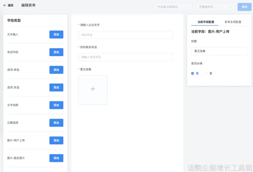Add a 电话号码 field

[56, 52]
